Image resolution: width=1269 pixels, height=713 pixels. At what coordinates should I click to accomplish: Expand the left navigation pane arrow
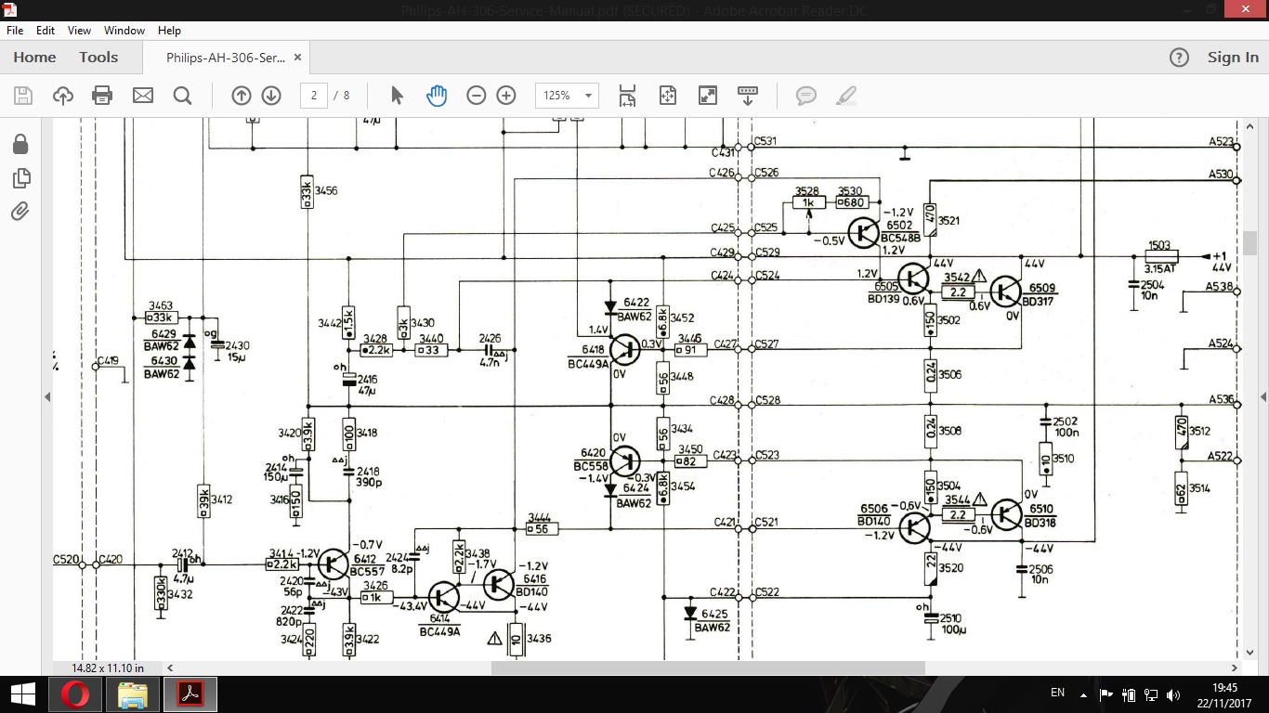[47, 396]
